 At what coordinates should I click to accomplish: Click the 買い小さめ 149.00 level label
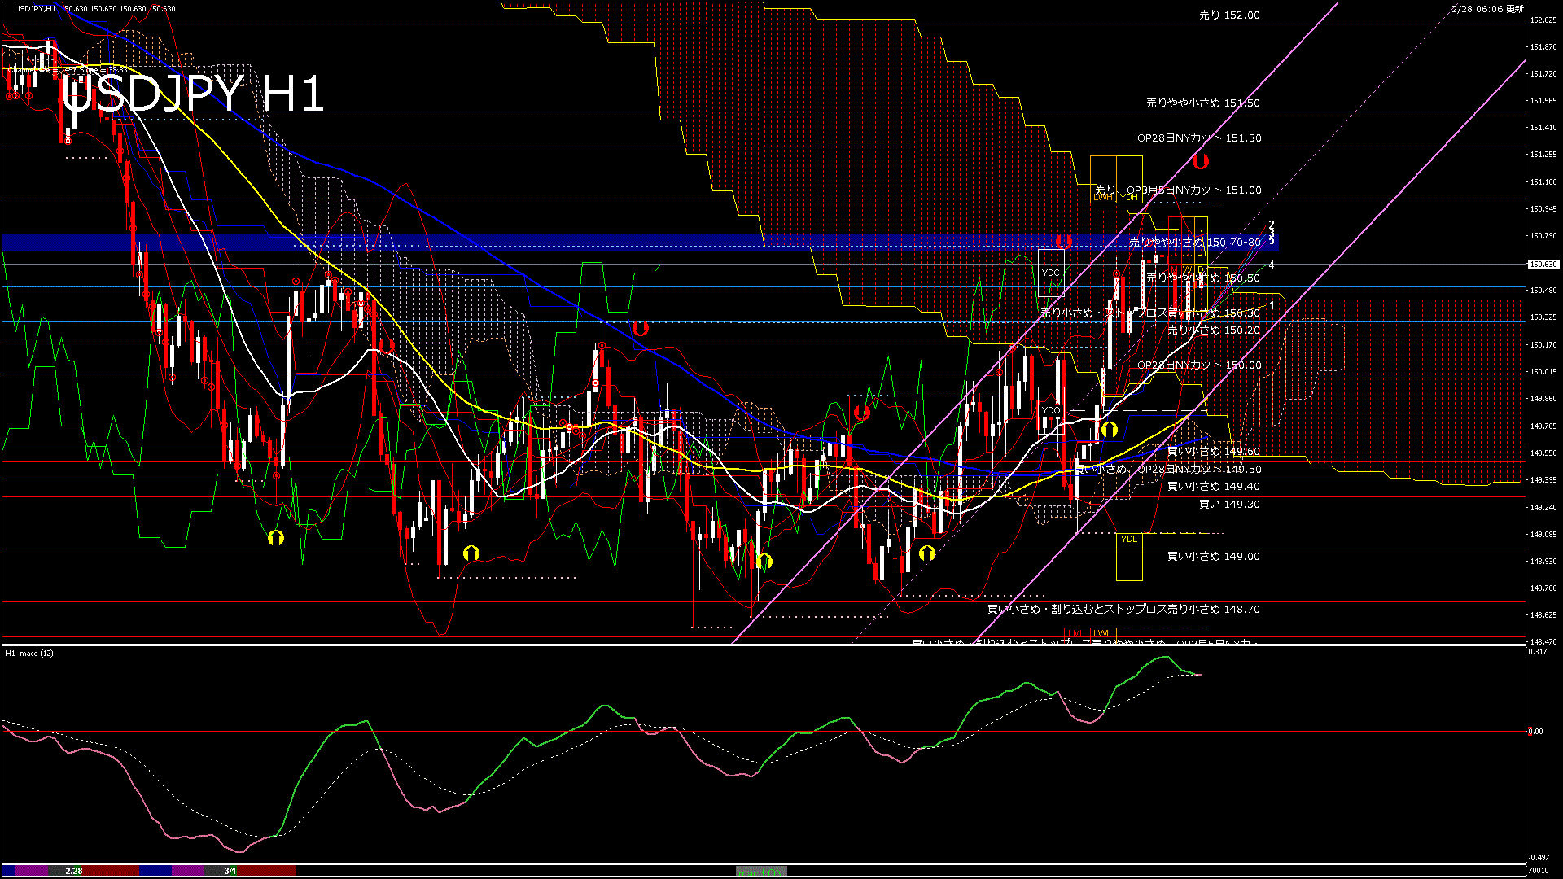click(x=1213, y=557)
